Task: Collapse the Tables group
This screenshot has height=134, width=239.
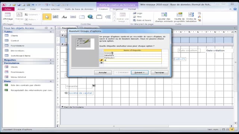Action: 51,32
